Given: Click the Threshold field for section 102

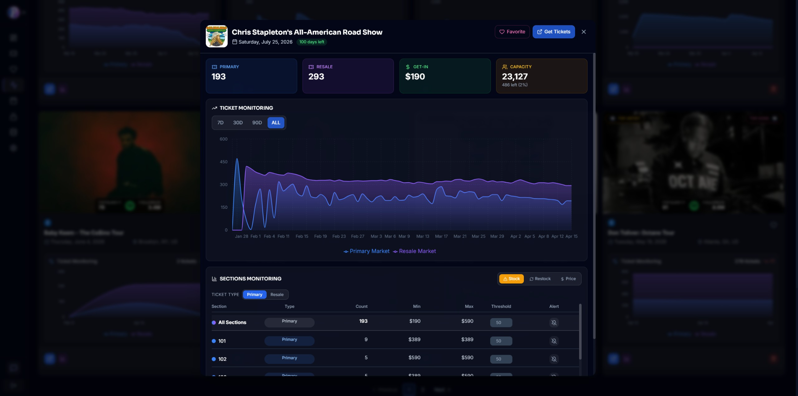Looking at the screenshot, I should pos(501,359).
